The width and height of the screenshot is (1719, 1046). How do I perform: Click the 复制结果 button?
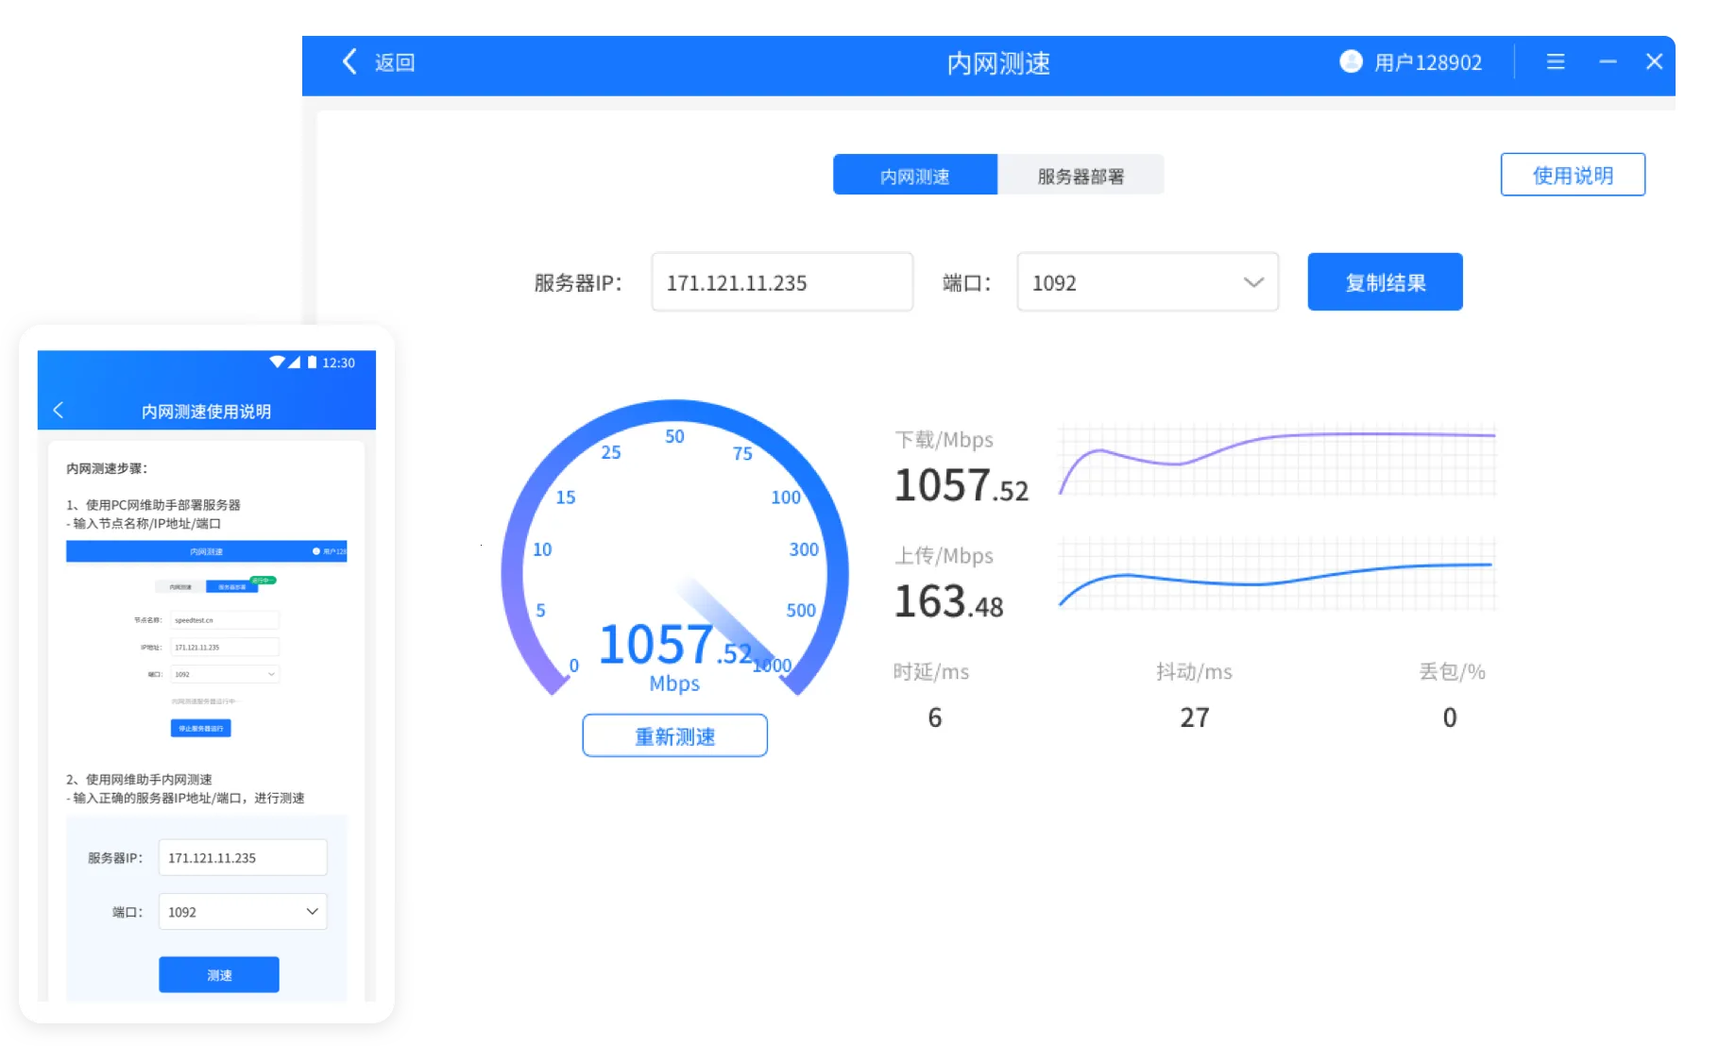pos(1384,281)
